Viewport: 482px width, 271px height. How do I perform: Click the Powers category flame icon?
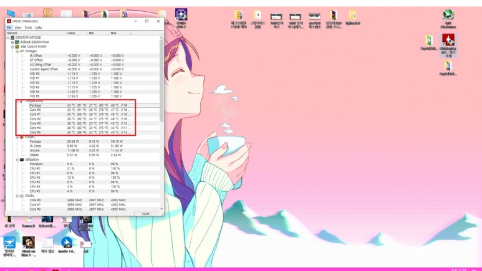pyautogui.click(x=22, y=137)
